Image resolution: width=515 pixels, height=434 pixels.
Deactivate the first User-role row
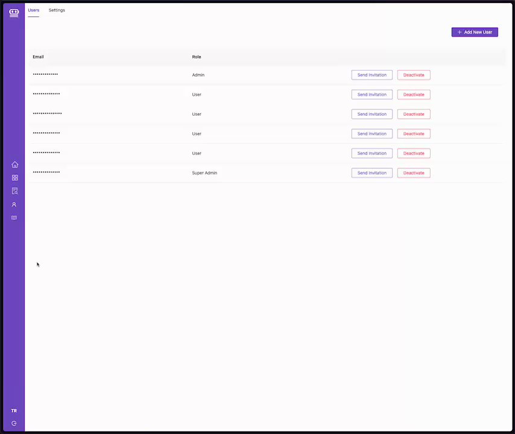click(414, 95)
